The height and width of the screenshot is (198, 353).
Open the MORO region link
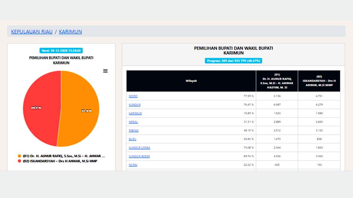click(133, 96)
